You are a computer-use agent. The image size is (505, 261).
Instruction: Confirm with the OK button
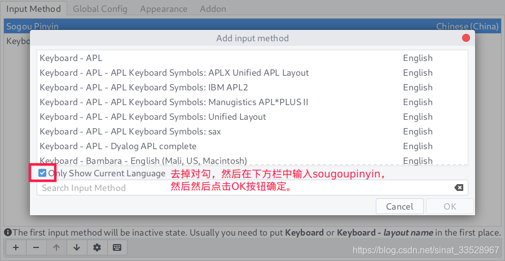[x=450, y=206]
